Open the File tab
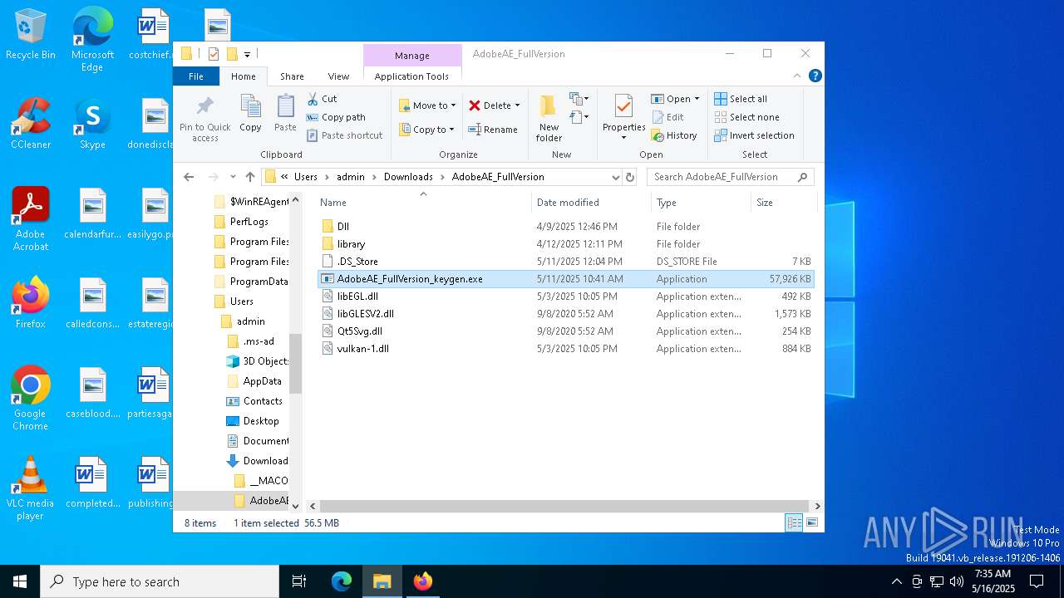The image size is (1064, 598). 196,76
